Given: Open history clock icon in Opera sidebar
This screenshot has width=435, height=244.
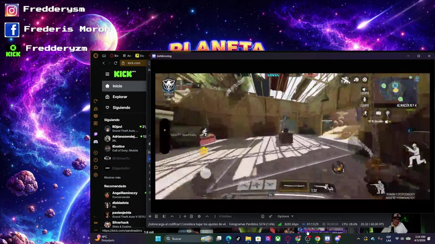Looking at the screenshot, I should point(95,160).
